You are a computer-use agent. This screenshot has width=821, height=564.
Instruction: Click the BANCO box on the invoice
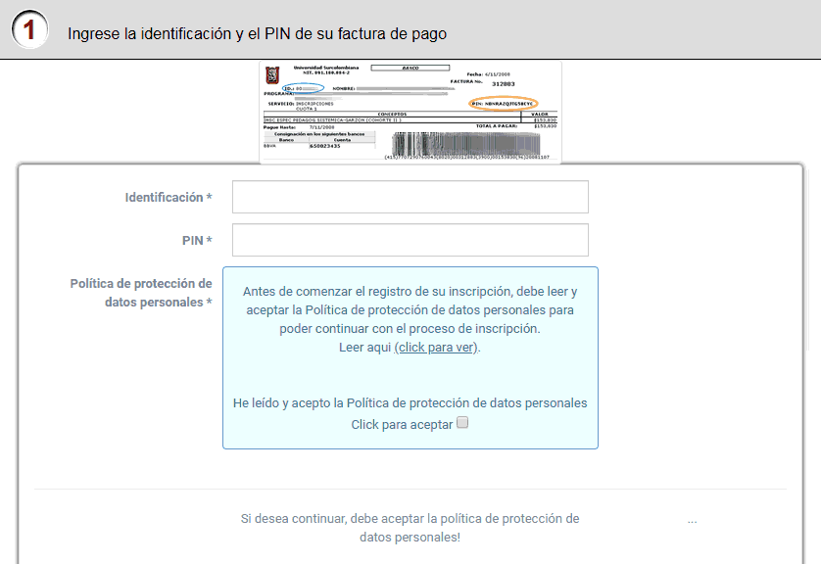410,69
